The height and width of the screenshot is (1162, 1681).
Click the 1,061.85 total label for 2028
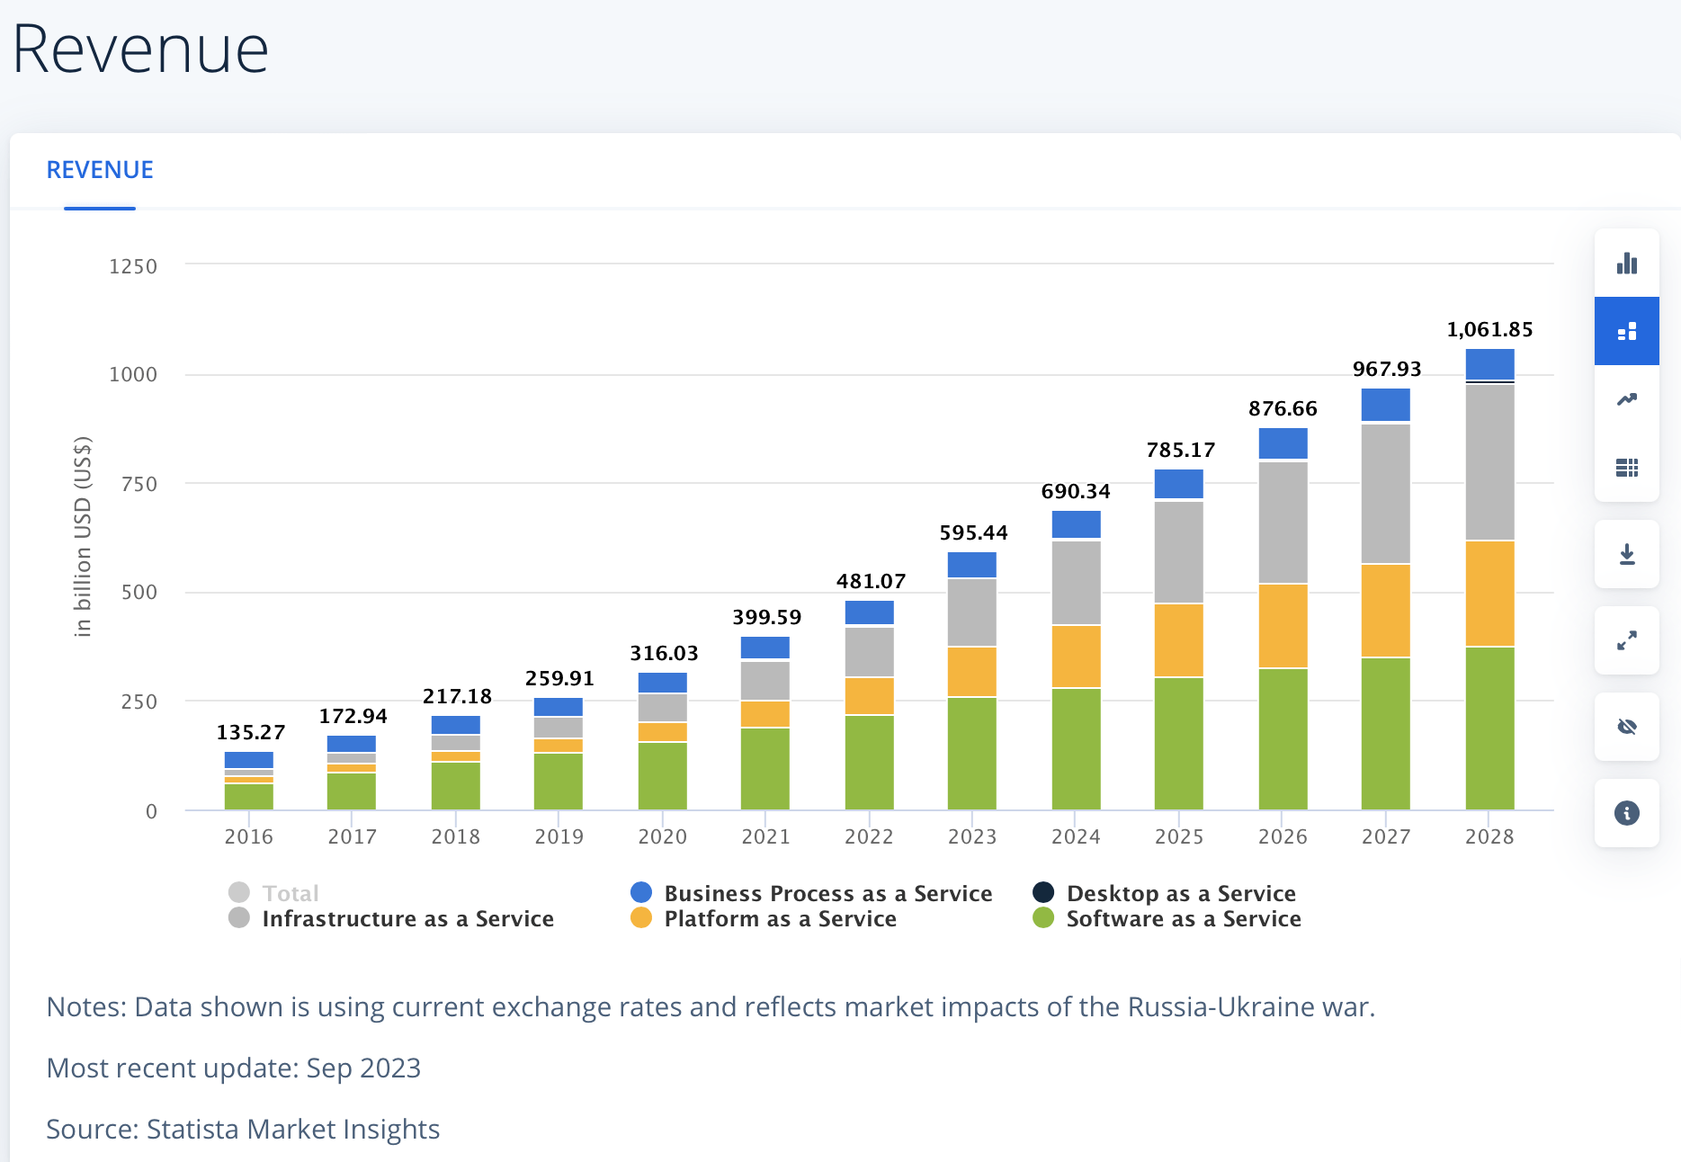[1489, 330]
